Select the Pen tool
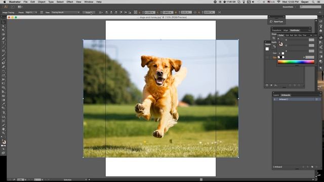Viewport: 324px width, 182px height. (4, 38)
